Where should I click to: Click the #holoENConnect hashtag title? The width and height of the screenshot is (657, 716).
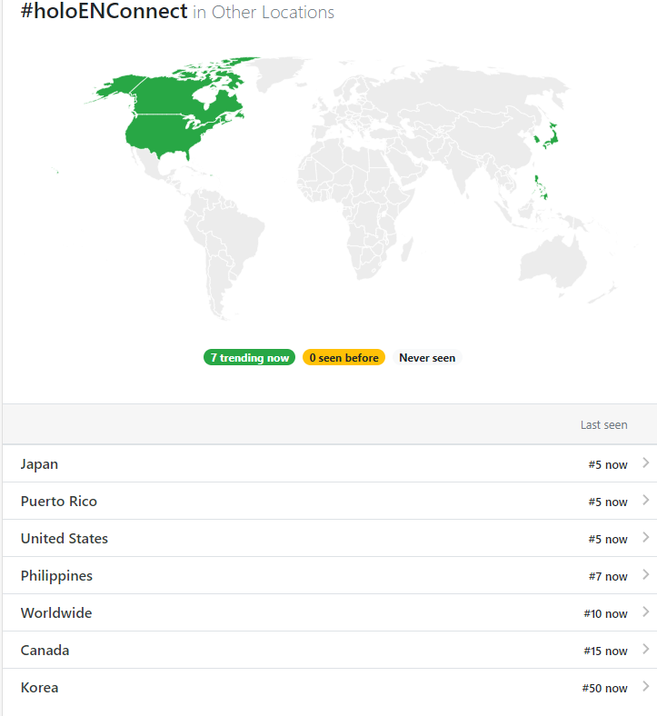(x=104, y=12)
